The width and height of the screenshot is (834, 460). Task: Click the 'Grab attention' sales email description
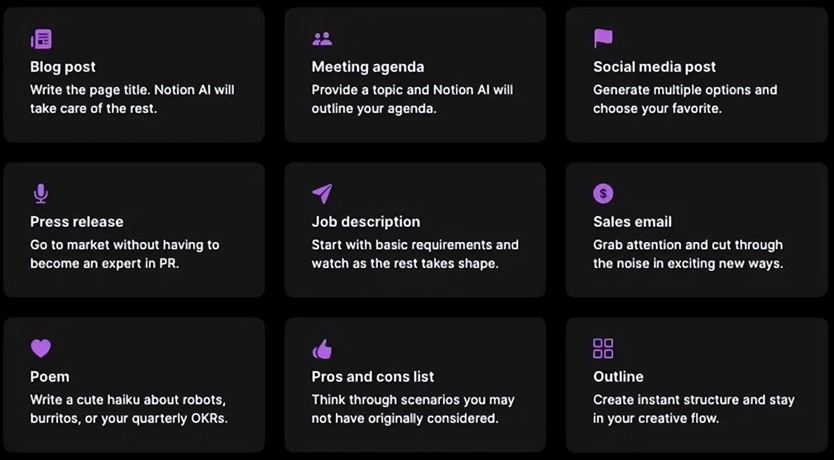click(687, 254)
